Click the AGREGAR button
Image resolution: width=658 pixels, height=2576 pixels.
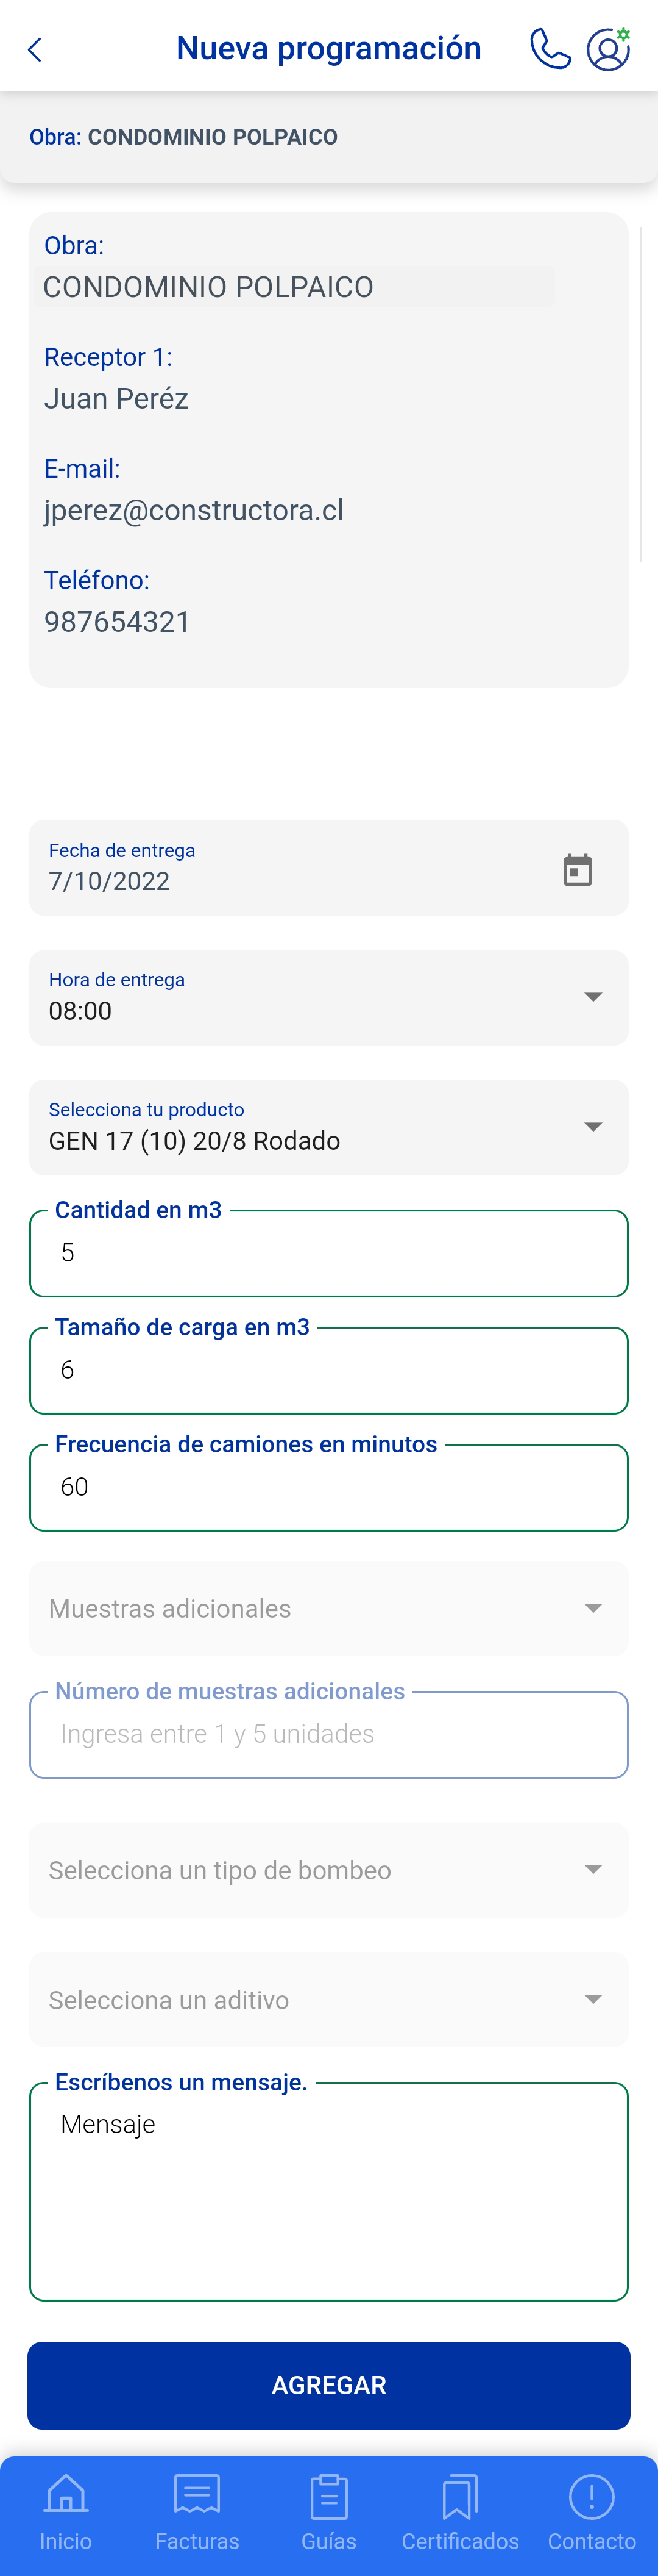pos(328,2385)
